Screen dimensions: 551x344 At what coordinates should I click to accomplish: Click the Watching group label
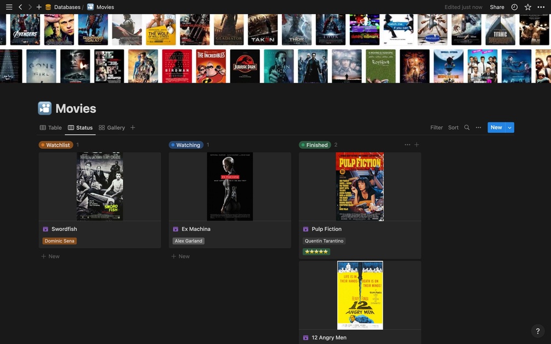point(186,145)
